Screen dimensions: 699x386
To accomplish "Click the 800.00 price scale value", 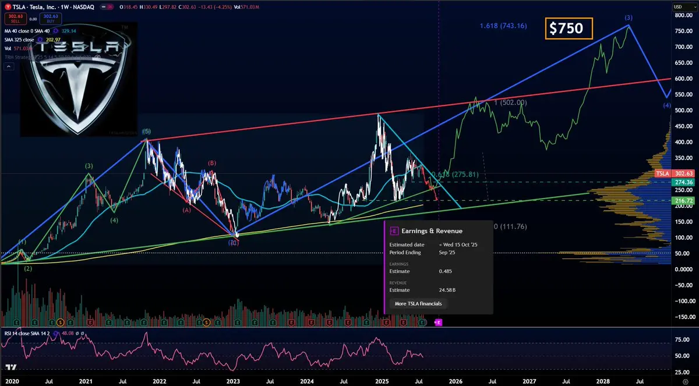I will [683, 15].
